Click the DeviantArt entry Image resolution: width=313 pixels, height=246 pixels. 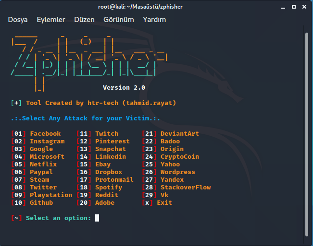pos(180,133)
